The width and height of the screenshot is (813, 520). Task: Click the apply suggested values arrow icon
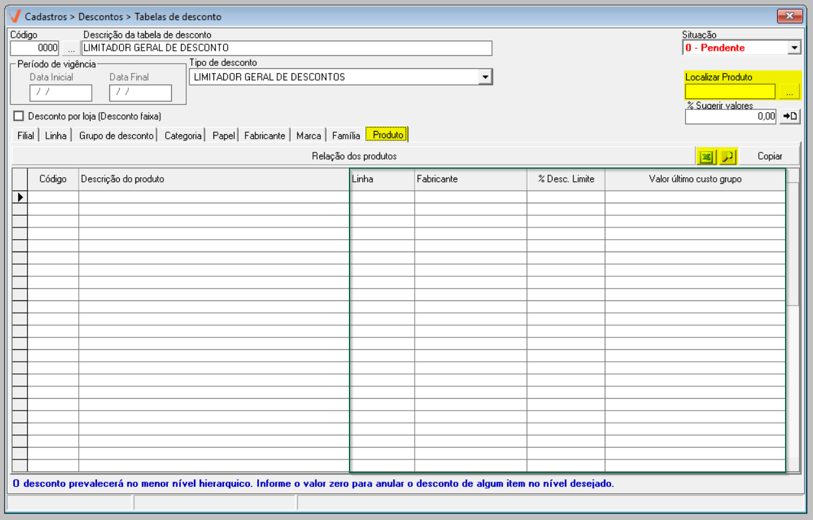tap(790, 116)
